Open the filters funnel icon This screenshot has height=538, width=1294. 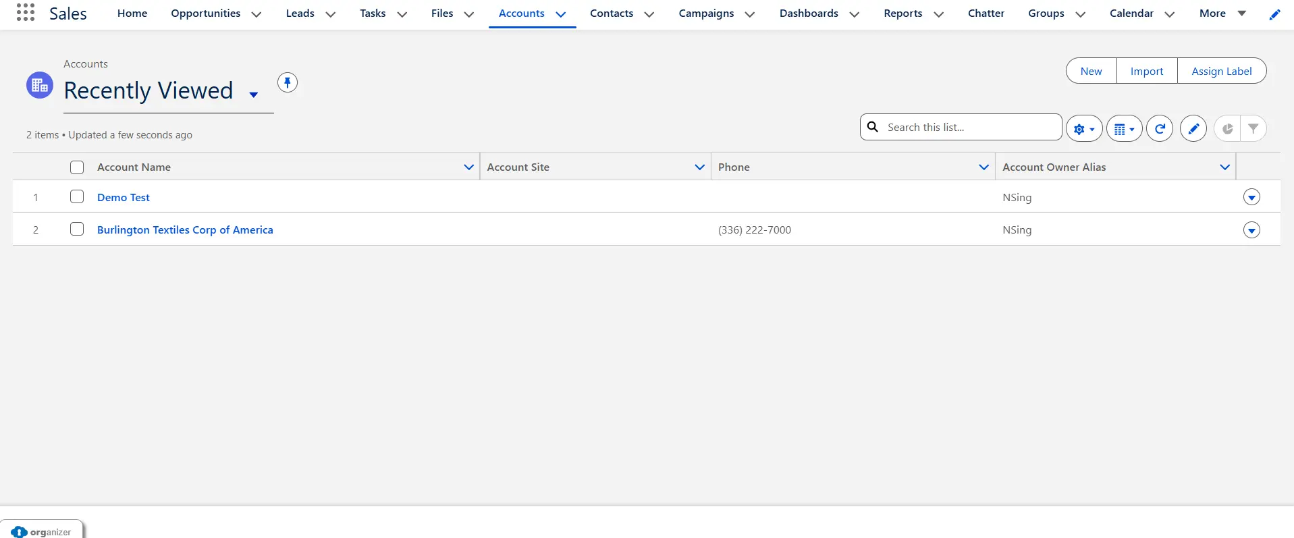click(x=1253, y=128)
